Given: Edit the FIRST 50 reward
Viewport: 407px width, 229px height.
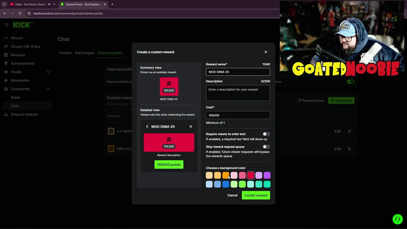Looking at the screenshot, I should [x=338, y=149].
